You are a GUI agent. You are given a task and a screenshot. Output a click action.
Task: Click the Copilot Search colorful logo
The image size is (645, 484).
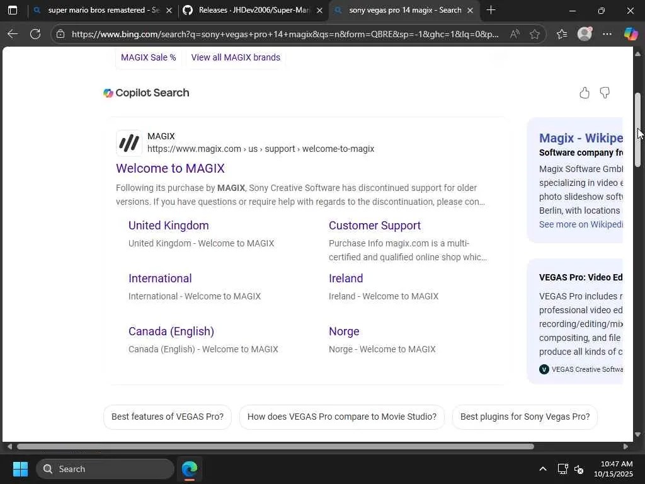pyautogui.click(x=108, y=93)
